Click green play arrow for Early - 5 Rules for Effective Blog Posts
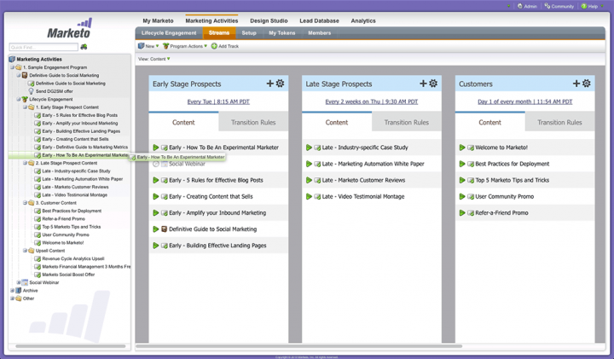The width and height of the screenshot is (614, 359). coord(156,180)
